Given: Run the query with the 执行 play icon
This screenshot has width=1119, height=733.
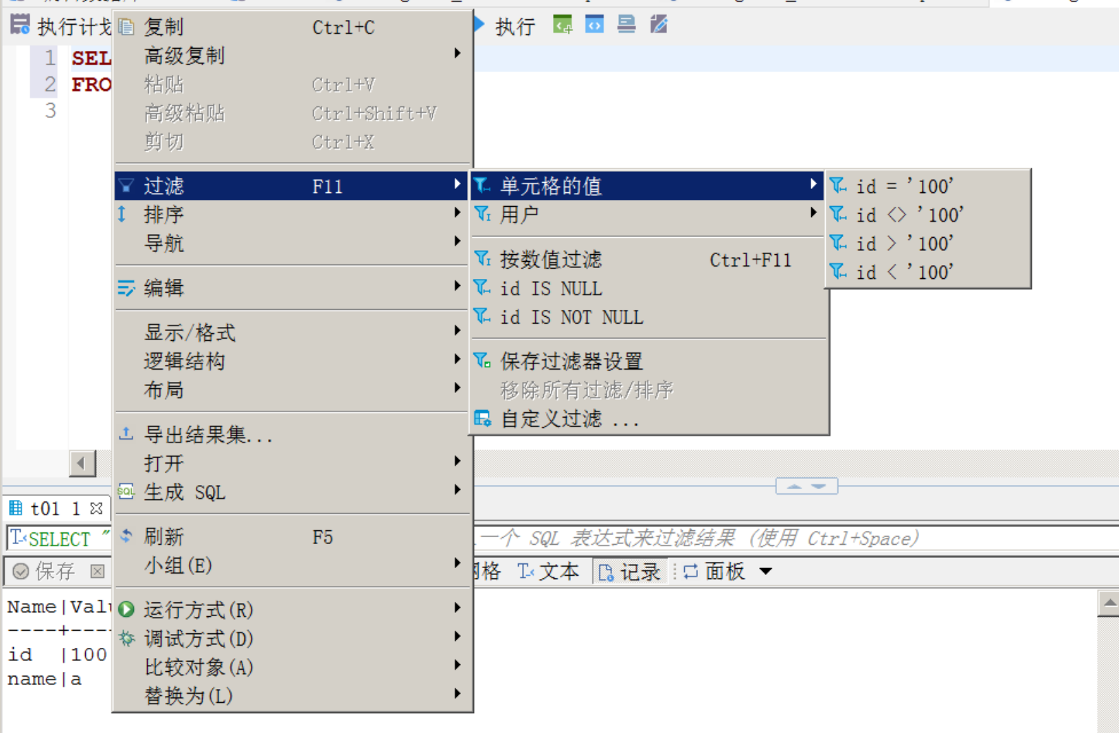Looking at the screenshot, I should (x=479, y=25).
